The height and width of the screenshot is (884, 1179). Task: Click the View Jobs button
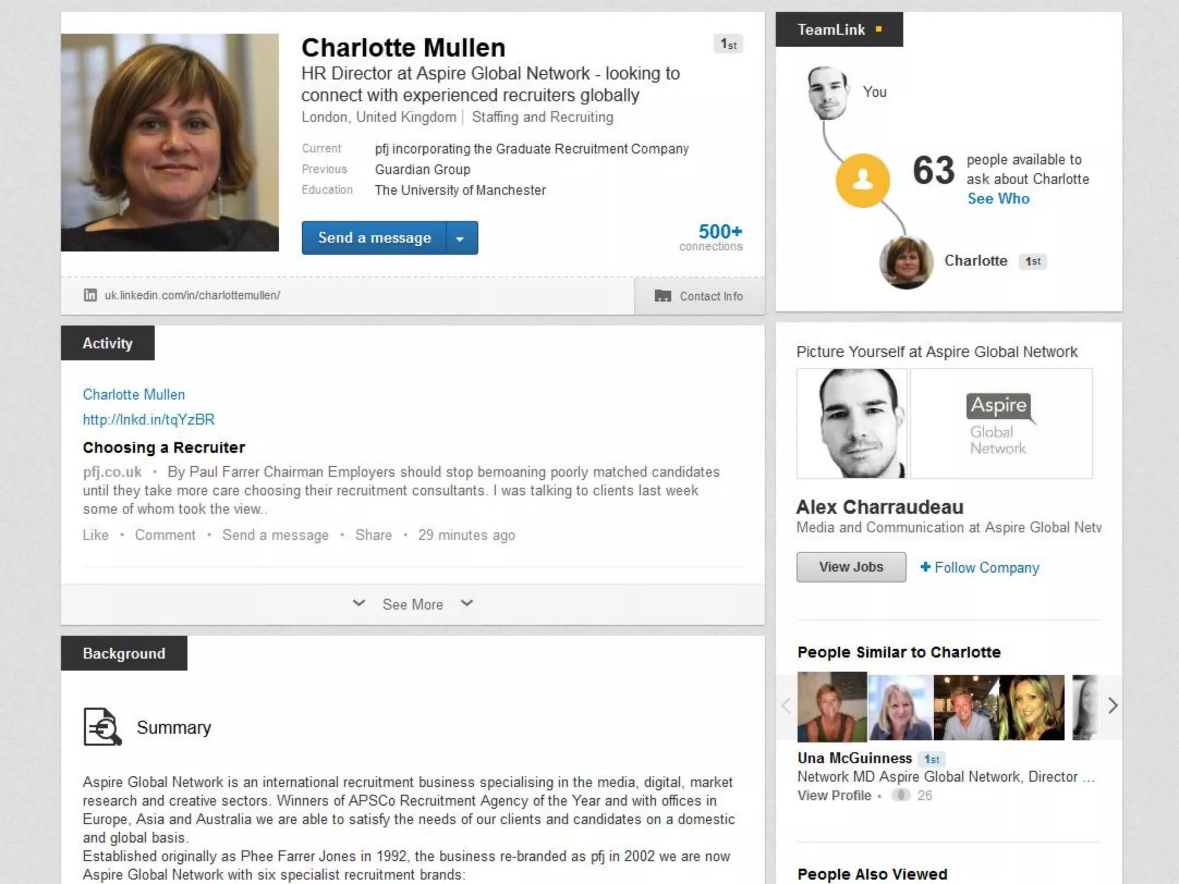(x=851, y=567)
